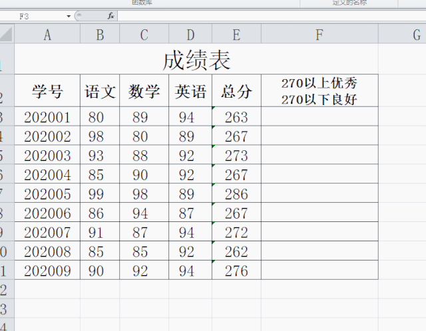
Task: Select total score cell 273
Action: tap(237, 155)
